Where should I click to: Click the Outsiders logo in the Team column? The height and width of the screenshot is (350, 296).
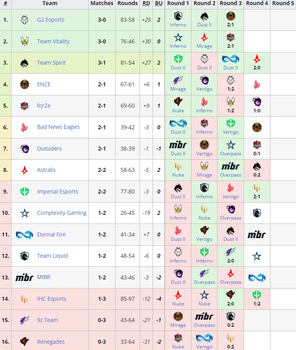(24, 149)
